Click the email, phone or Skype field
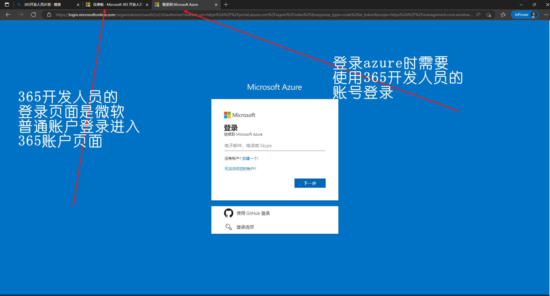The width and height of the screenshot is (550, 296). tap(275, 146)
